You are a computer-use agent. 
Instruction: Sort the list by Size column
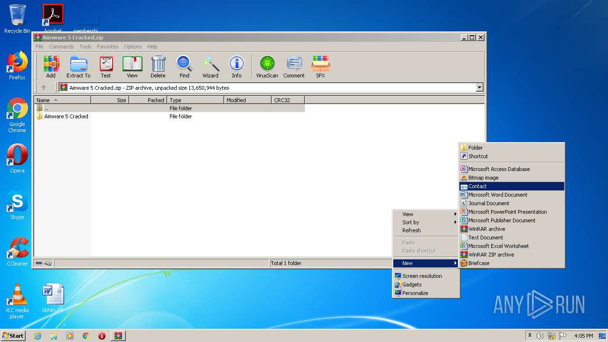pos(110,100)
